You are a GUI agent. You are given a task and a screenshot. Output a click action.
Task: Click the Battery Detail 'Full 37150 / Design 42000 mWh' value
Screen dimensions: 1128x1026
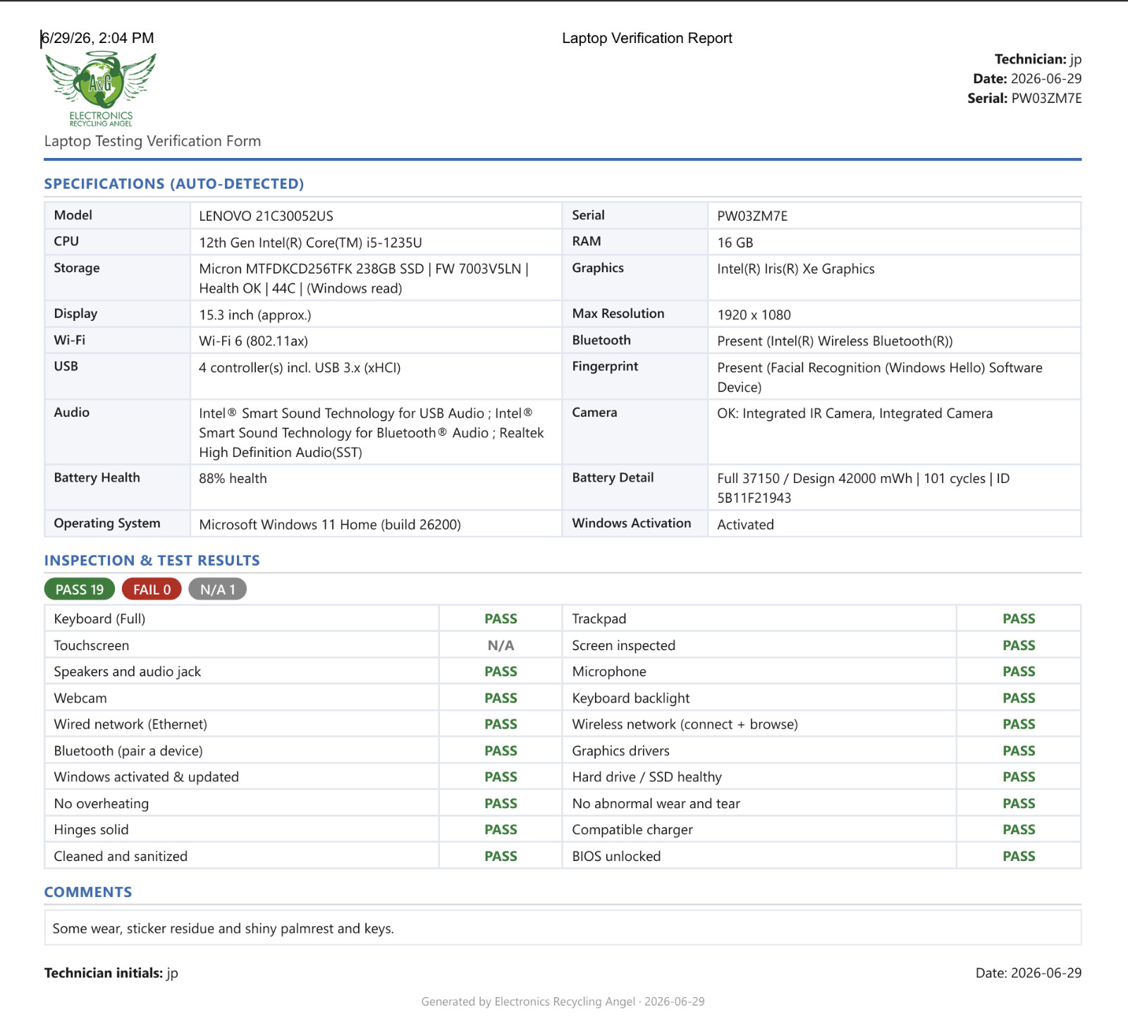(x=864, y=488)
